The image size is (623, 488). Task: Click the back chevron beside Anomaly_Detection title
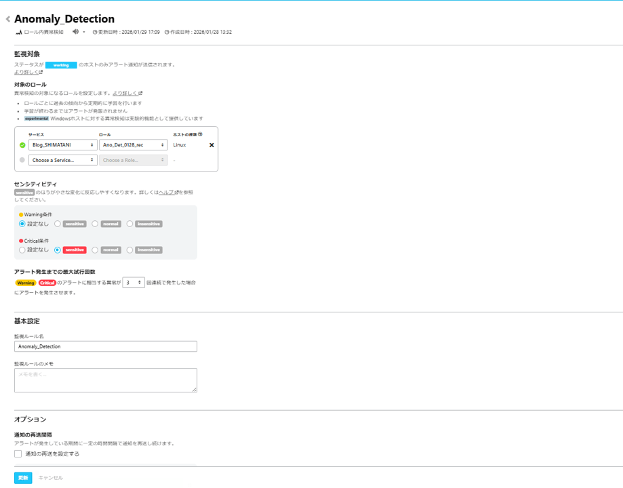pos(8,20)
